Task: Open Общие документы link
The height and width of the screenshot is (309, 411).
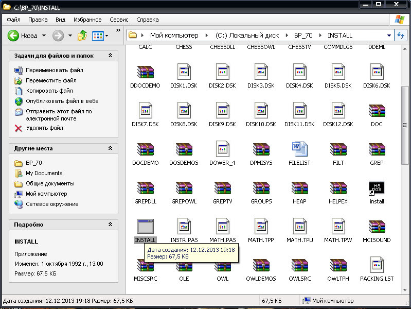Action: coord(50,183)
